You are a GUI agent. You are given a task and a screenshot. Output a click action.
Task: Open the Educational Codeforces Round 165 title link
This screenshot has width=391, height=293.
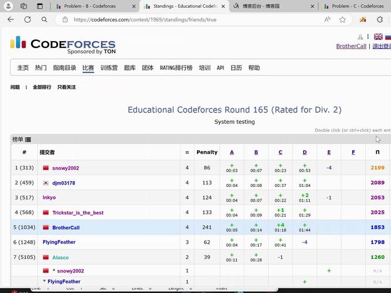click(x=234, y=110)
